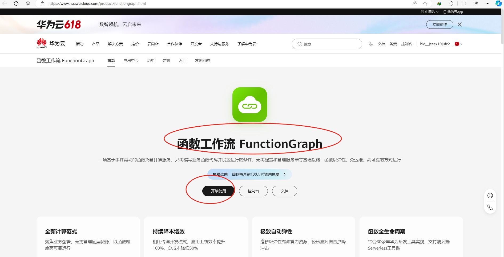Open the 支持与服务 navigation menu
This screenshot has width=504, height=257.
pos(220,44)
